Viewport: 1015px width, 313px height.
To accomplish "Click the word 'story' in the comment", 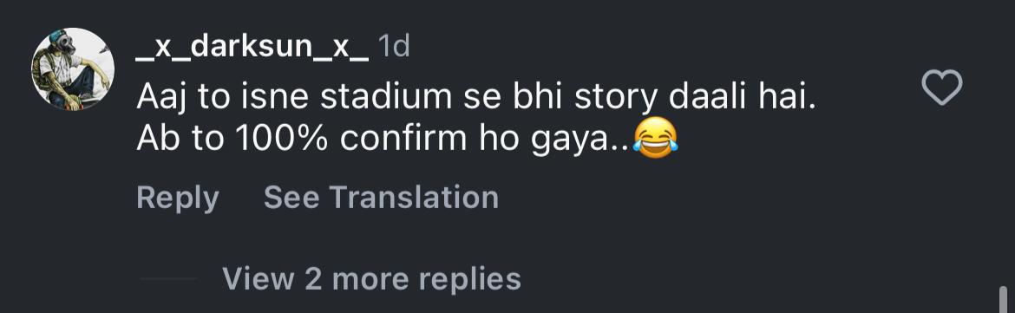I will pos(618,99).
